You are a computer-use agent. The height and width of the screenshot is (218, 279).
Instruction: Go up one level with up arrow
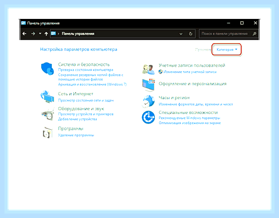(46, 34)
